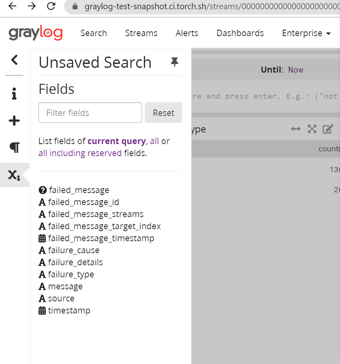Click the horizontal-arrow icon on the widget header
Screen dimensions: 340x364
coord(296,129)
